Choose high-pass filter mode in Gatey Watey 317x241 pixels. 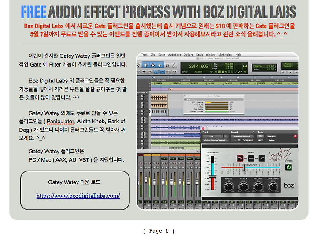(262, 158)
